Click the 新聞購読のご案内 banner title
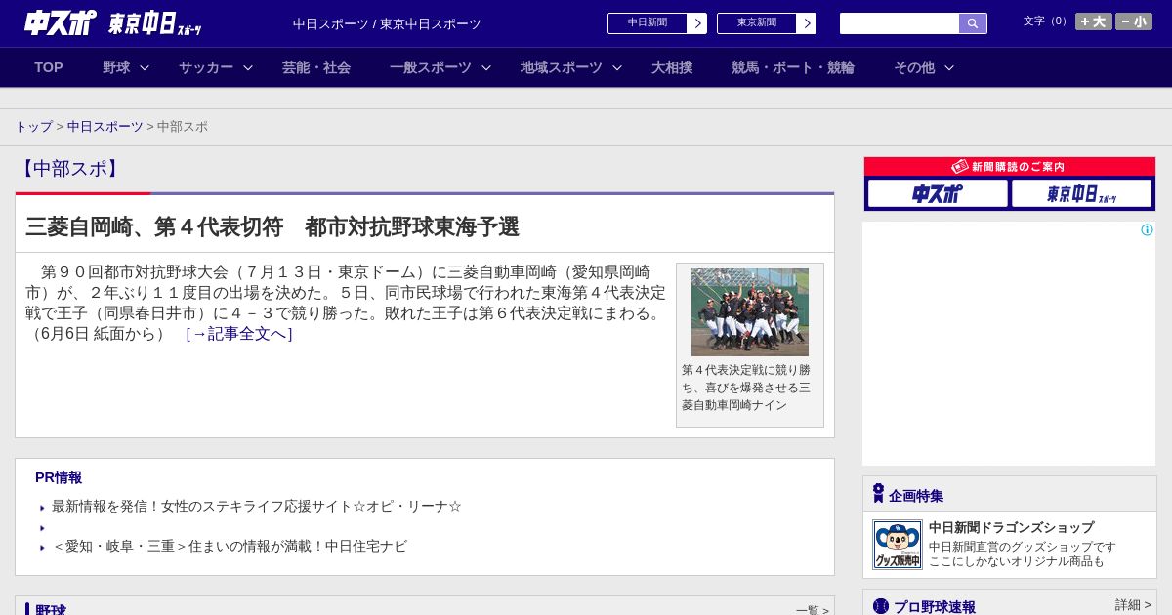 [x=1018, y=167]
